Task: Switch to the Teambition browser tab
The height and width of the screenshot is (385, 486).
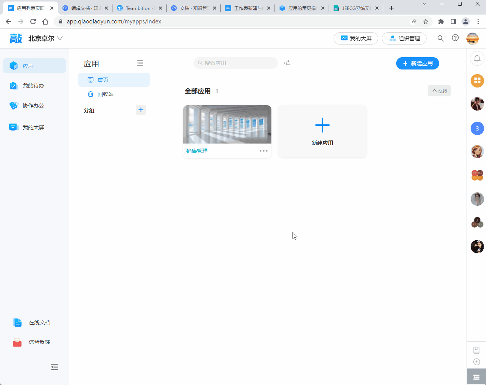Action: click(x=138, y=8)
